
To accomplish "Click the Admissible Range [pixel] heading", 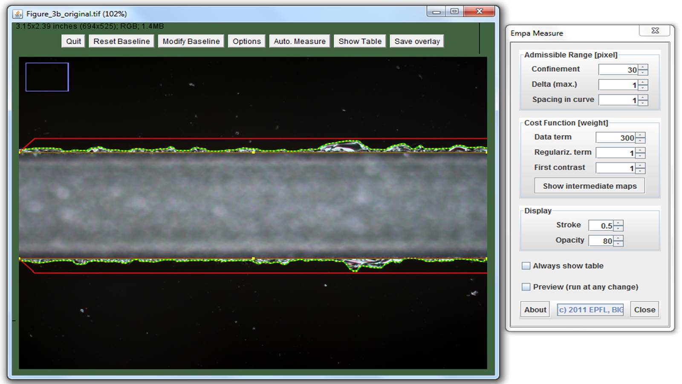I will (x=570, y=55).
